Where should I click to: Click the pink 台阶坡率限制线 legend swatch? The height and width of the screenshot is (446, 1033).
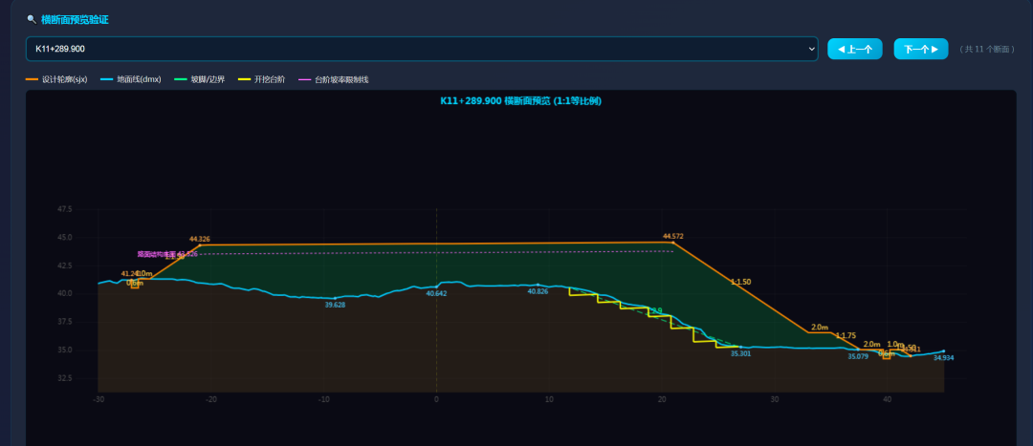(x=305, y=79)
